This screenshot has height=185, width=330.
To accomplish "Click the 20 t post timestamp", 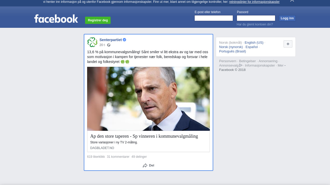I will [102, 45].
